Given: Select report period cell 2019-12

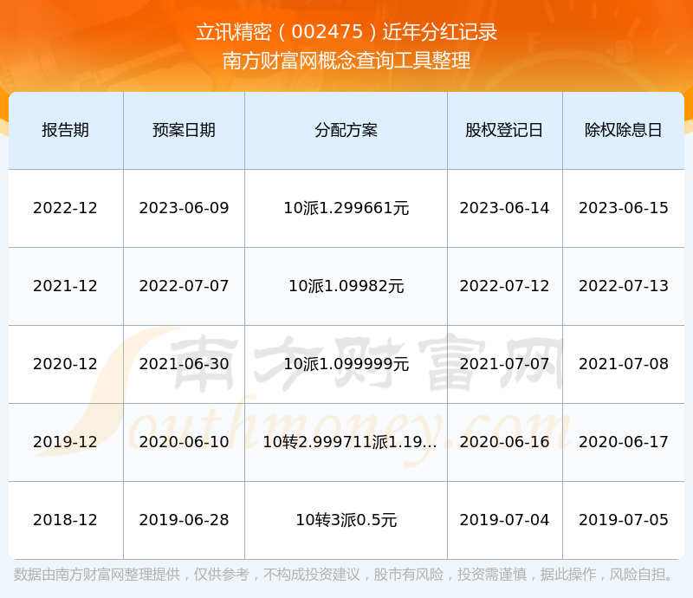Looking at the screenshot, I should [65, 441].
